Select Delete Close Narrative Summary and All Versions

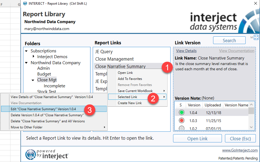click(48, 121)
